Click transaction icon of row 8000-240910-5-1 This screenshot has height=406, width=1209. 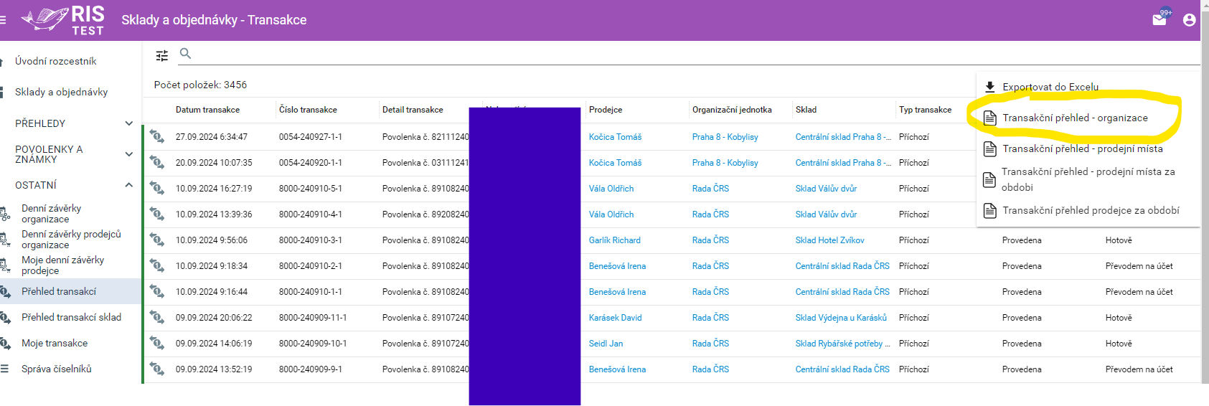pos(156,188)
